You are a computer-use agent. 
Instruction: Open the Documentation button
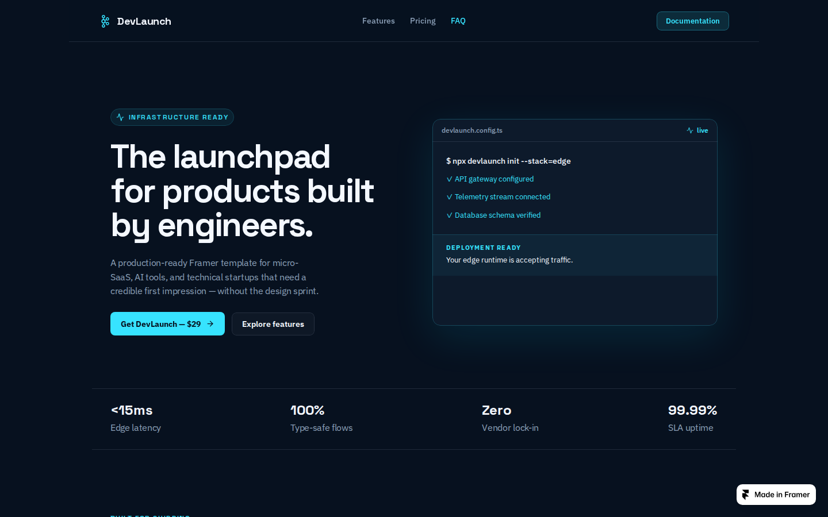(x=692, y=21)
